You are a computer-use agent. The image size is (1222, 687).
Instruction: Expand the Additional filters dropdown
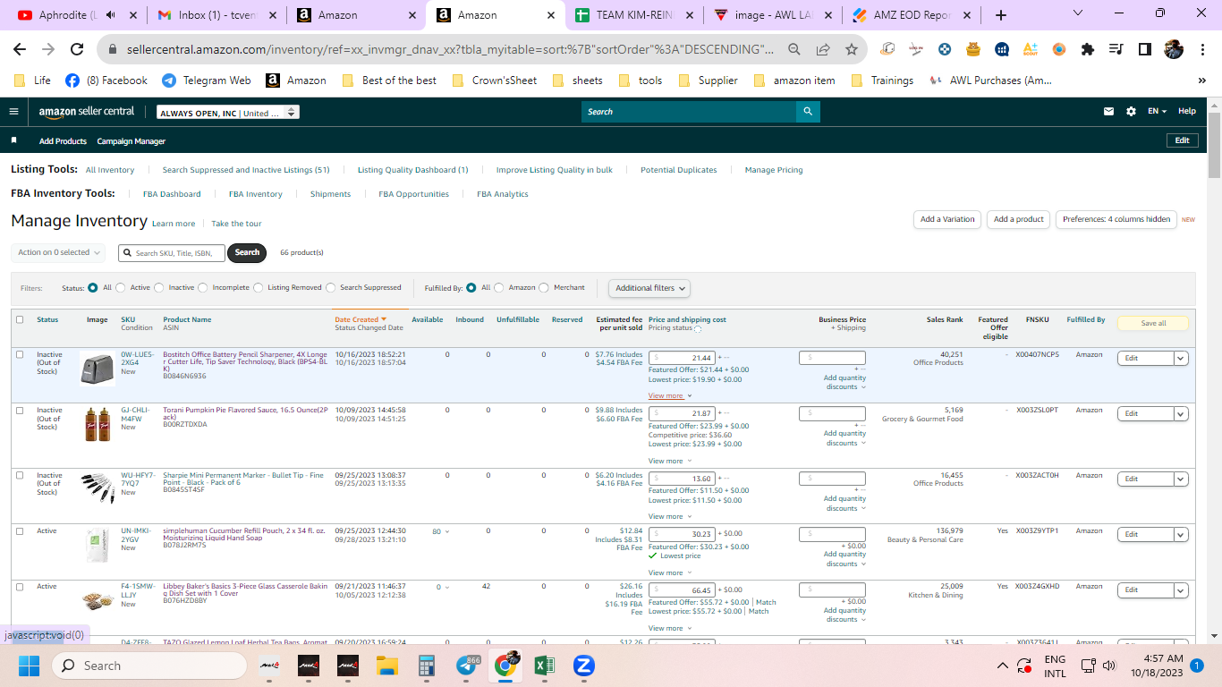[649, 288]
